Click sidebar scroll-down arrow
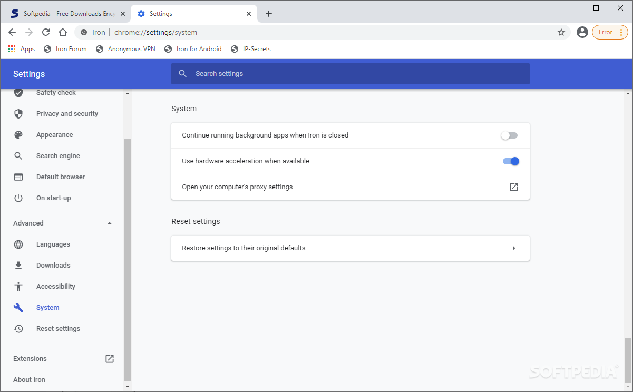The height and width of the screenshot is (392, 633). click(x=128, y=387)
